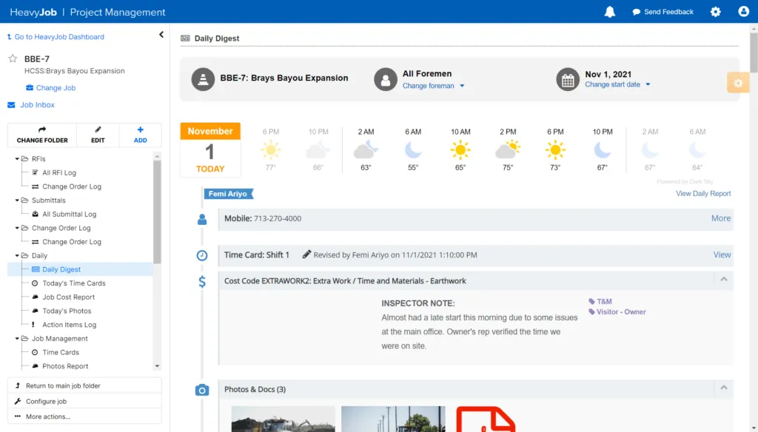This screenshot has height=432, width=758.
Task: Open the Change start date dropdown
Action: [x=617, y=84]
